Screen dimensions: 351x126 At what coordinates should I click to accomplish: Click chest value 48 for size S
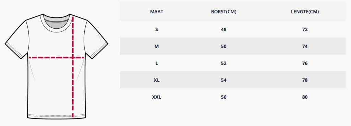click(x=223, y=29)
